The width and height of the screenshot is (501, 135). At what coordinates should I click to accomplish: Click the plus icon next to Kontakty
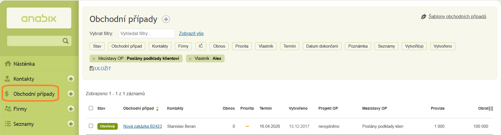coord(71,79)
